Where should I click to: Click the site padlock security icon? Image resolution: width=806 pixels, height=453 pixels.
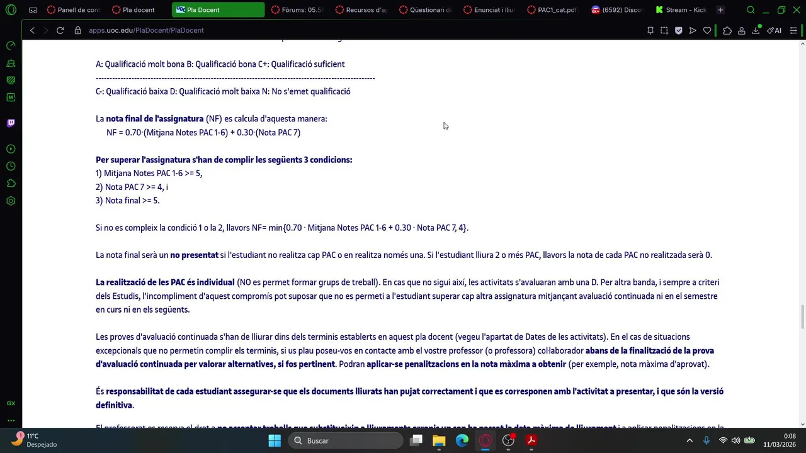click(77, 30)
